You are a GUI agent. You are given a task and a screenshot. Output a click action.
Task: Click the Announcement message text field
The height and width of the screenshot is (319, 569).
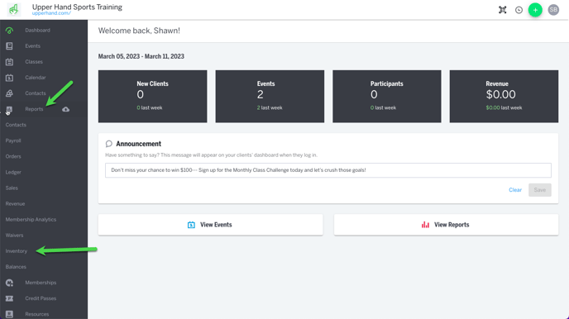pyautogui.click(x=328, y=170)
